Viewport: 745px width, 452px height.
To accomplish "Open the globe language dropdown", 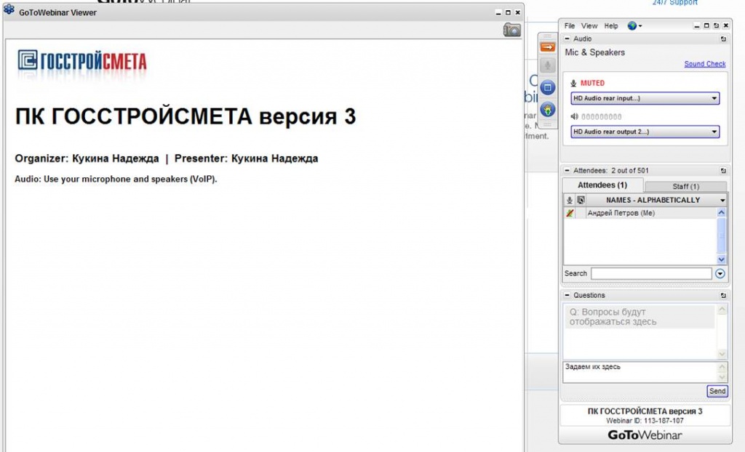I will pyautogui.click(x=634, y=26).
